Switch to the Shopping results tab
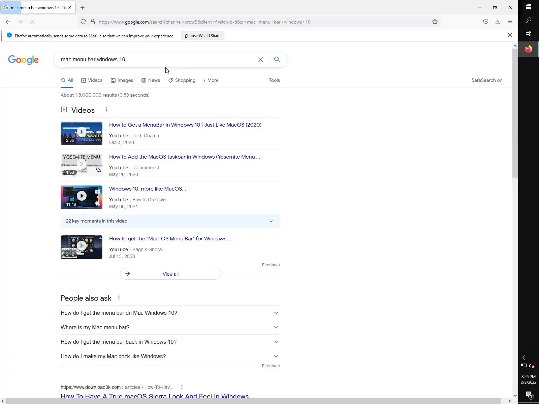This screenshot has width=539, height=404. click(x=182, y=80)
